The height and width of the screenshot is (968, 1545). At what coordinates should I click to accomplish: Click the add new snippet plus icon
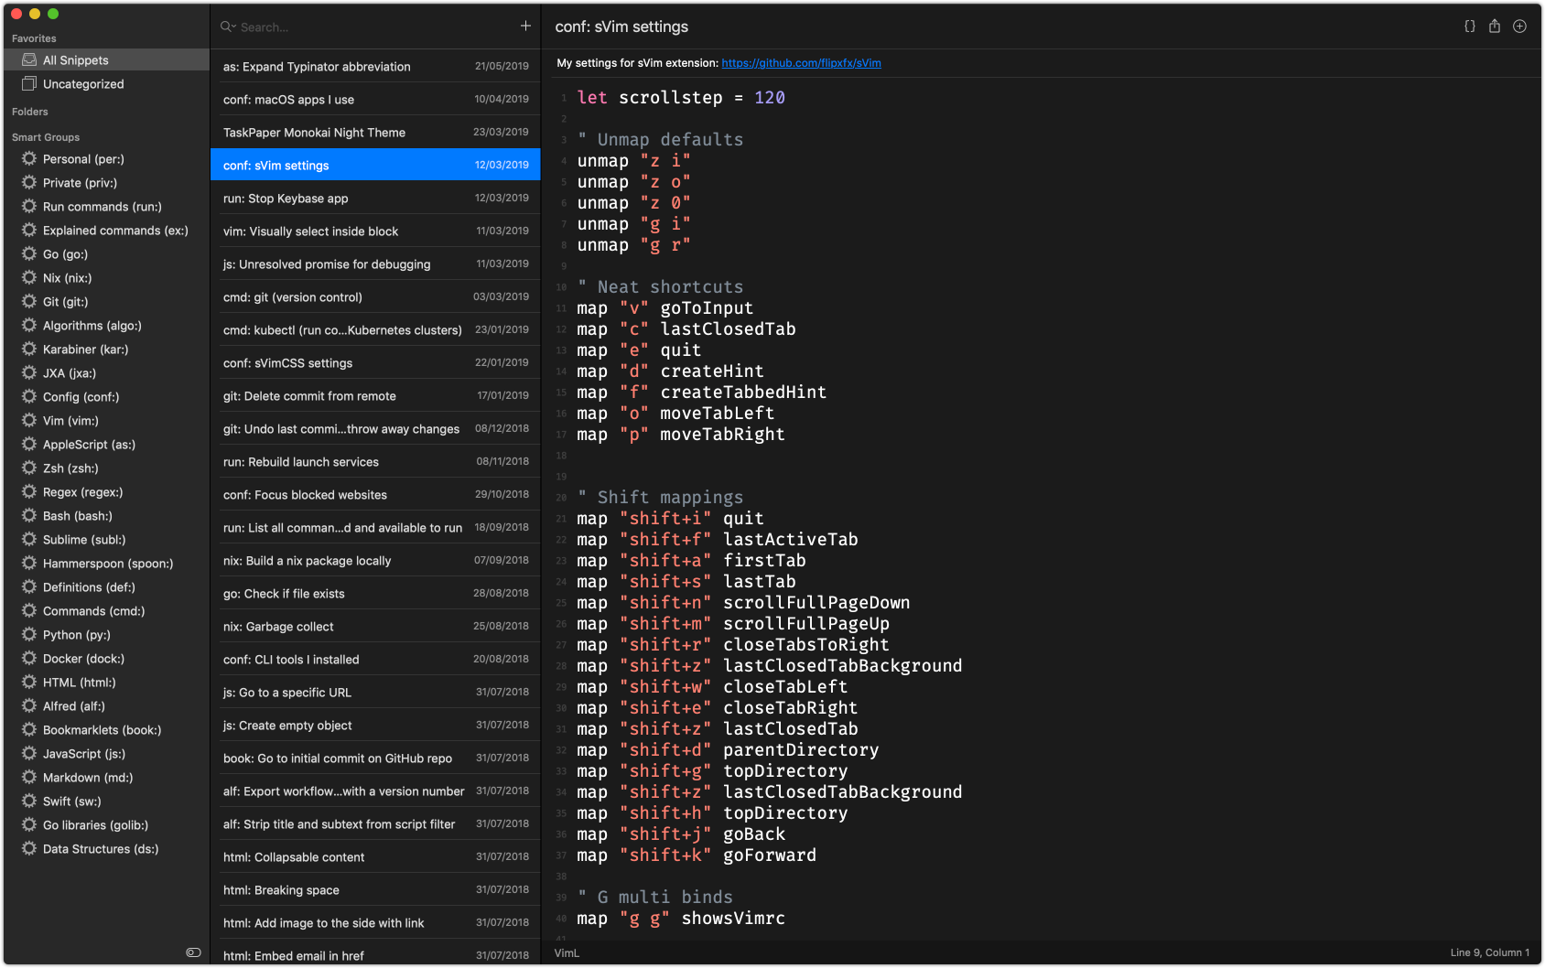pyautogui.click(x=525, y=27)
